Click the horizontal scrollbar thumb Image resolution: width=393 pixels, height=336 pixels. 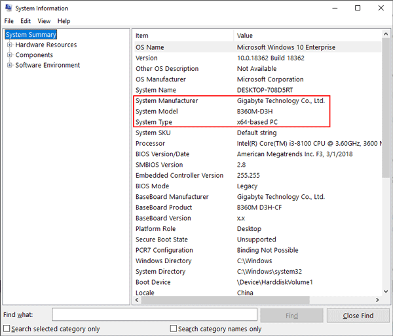225,300
